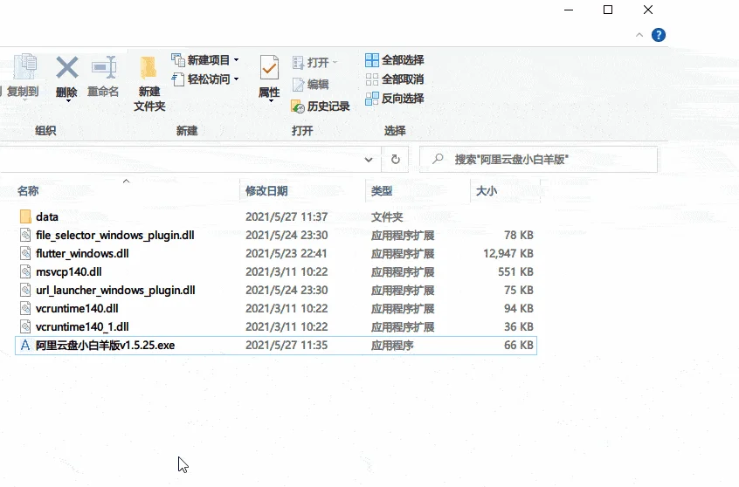
Task: Select vcruntime140_1.dll file name
Action: 82,327
